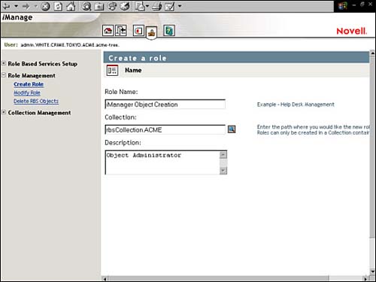
Task: Click the Edit page toolbar icon
Action: pos(170,6)
